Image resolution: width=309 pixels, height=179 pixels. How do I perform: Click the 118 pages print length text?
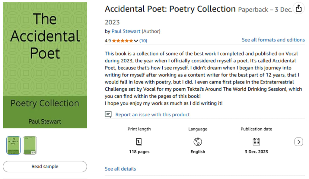point(139,152)
